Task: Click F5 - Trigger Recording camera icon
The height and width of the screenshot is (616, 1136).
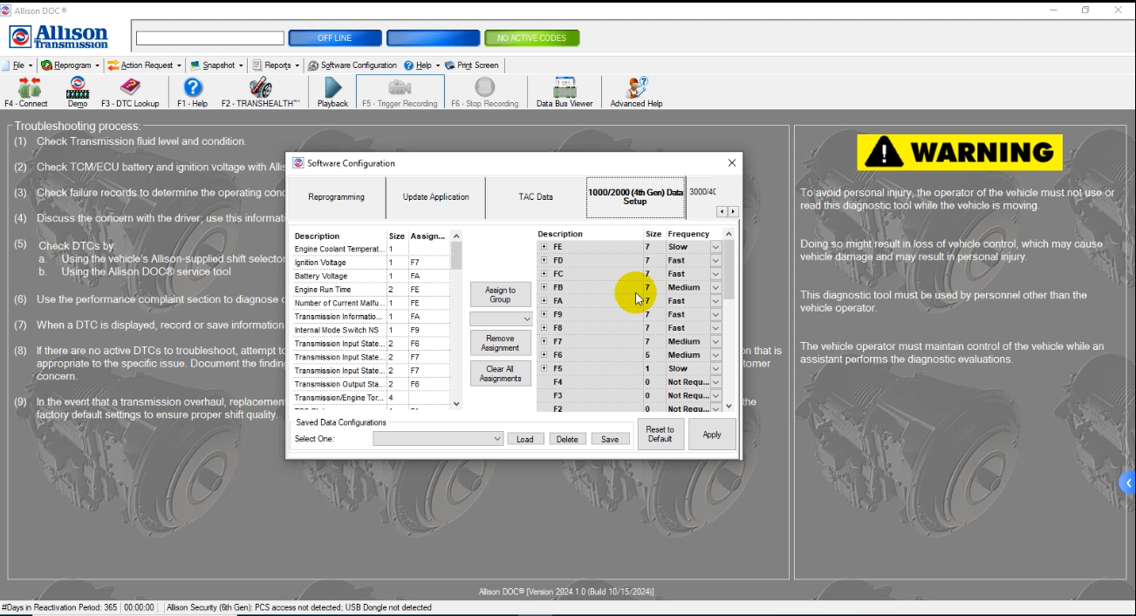Action: pyautogui.click(x=400, y=92)
